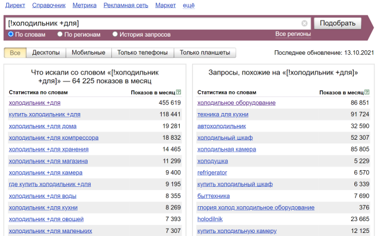
Task: Open holodilnik similar query
Action: [x=210, y=219]
